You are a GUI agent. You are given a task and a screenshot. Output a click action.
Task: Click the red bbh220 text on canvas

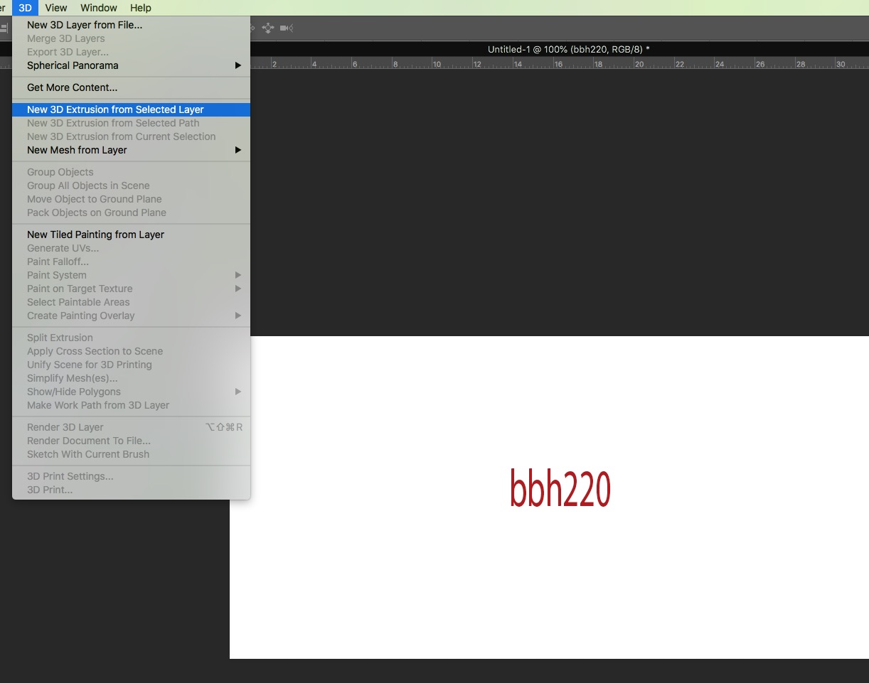(560, 488)
